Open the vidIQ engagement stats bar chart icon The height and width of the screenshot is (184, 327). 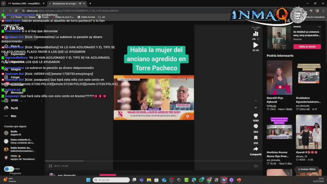tap(255, 34)
